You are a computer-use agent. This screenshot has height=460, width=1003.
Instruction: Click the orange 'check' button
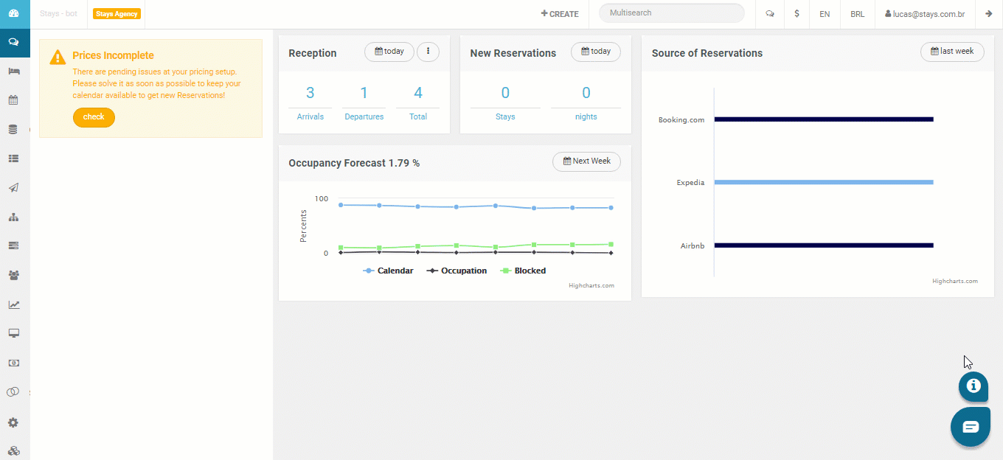(x=94, y=117)
